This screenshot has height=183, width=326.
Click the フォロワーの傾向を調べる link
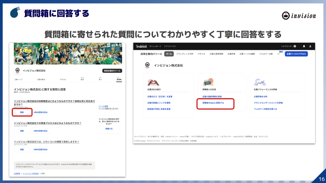pos(265,109)
